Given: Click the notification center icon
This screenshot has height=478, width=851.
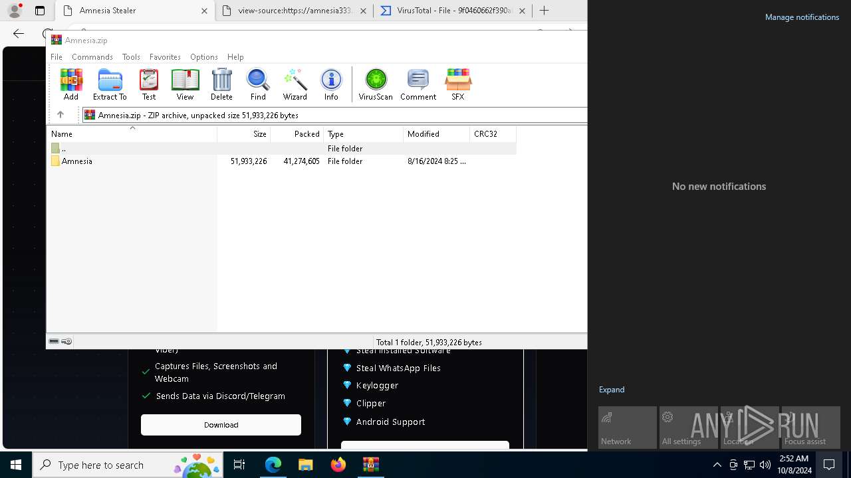Looking at the screenshot, I should coord(829,465).
